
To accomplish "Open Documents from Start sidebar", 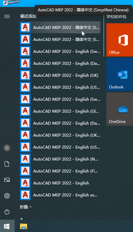I will click(7, 164).
